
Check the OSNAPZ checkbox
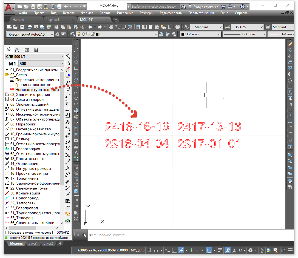click(x=54, y=232)
